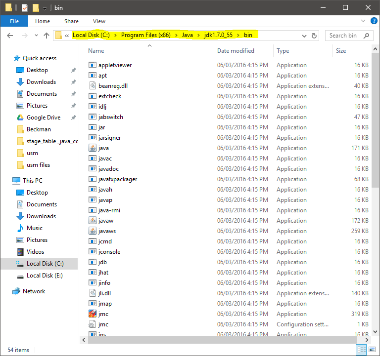This screenshot has width=380, height=356.
Task: Click the java application icon
Action: (93, 148)
